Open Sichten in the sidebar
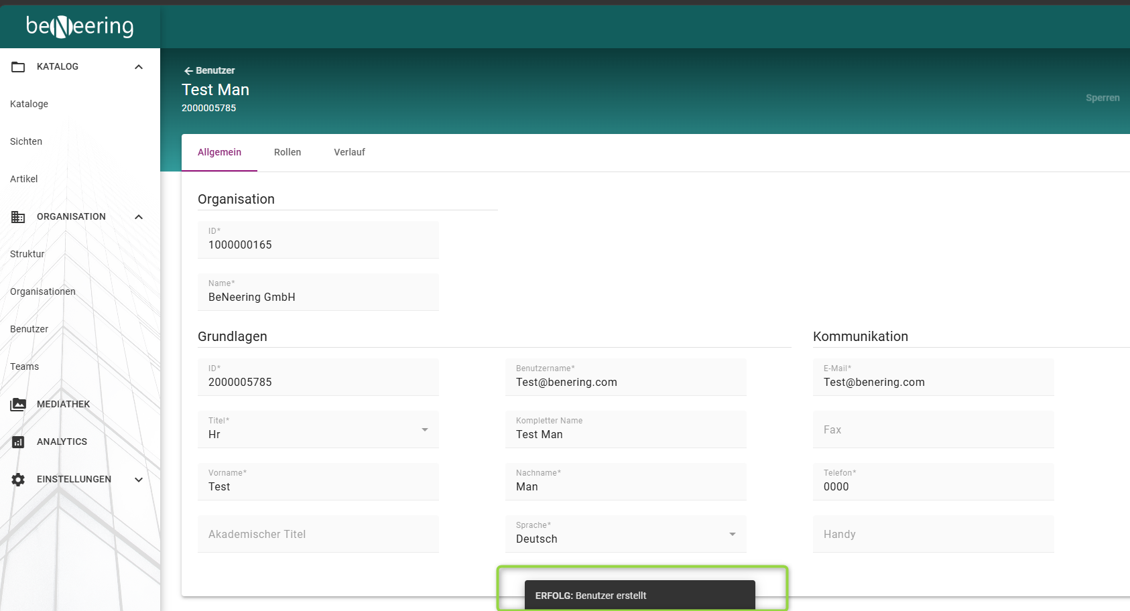Viewport: 1130px width, 611px height. point(26,142)
